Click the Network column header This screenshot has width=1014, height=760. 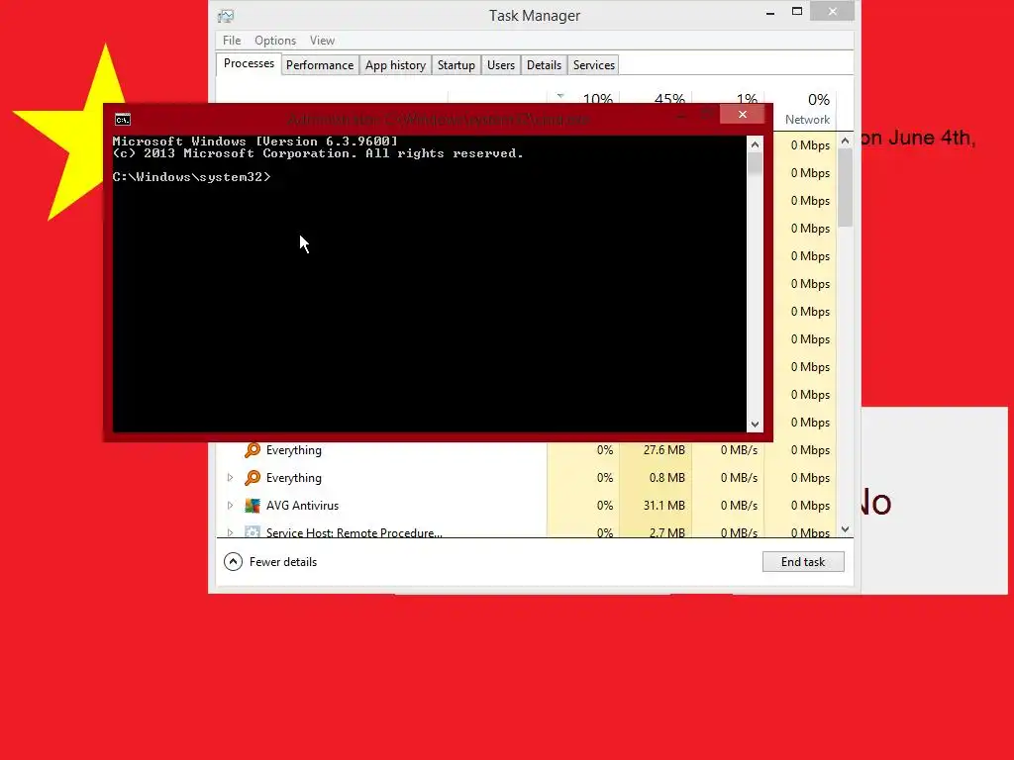click(x=806, y=120)
